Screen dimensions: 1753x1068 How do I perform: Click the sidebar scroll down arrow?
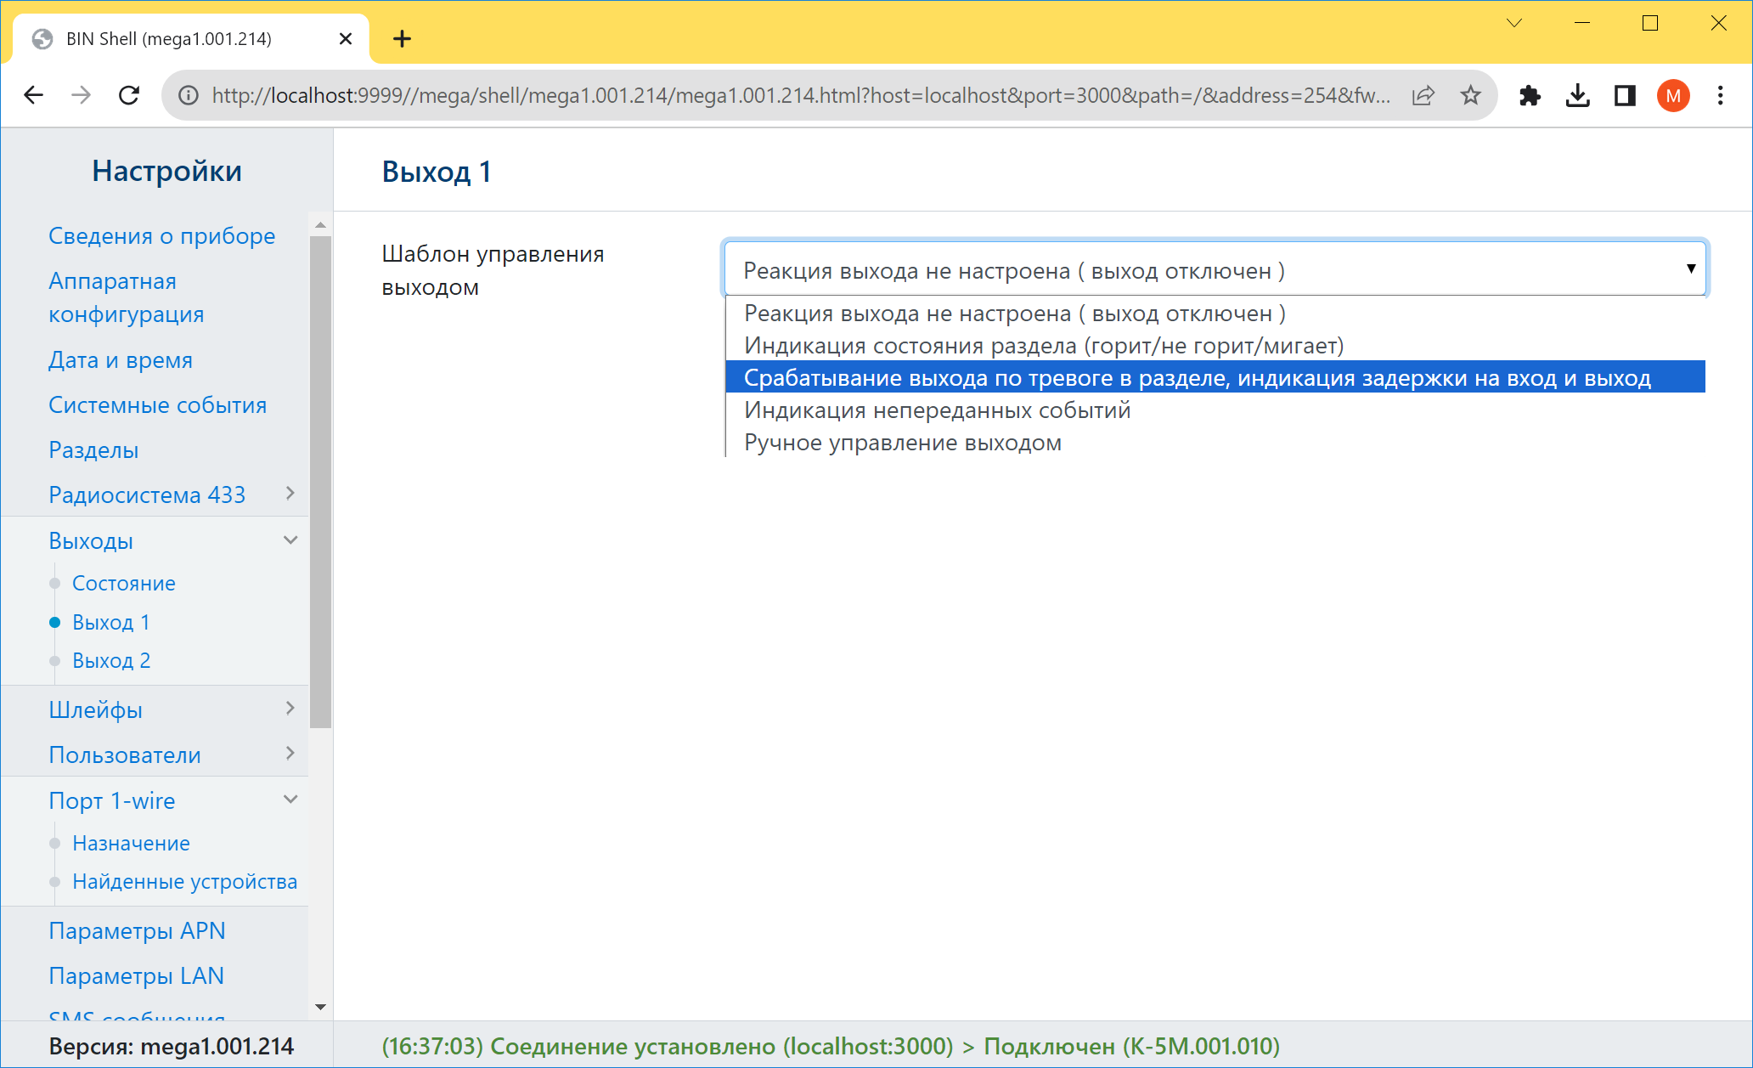320,1007
